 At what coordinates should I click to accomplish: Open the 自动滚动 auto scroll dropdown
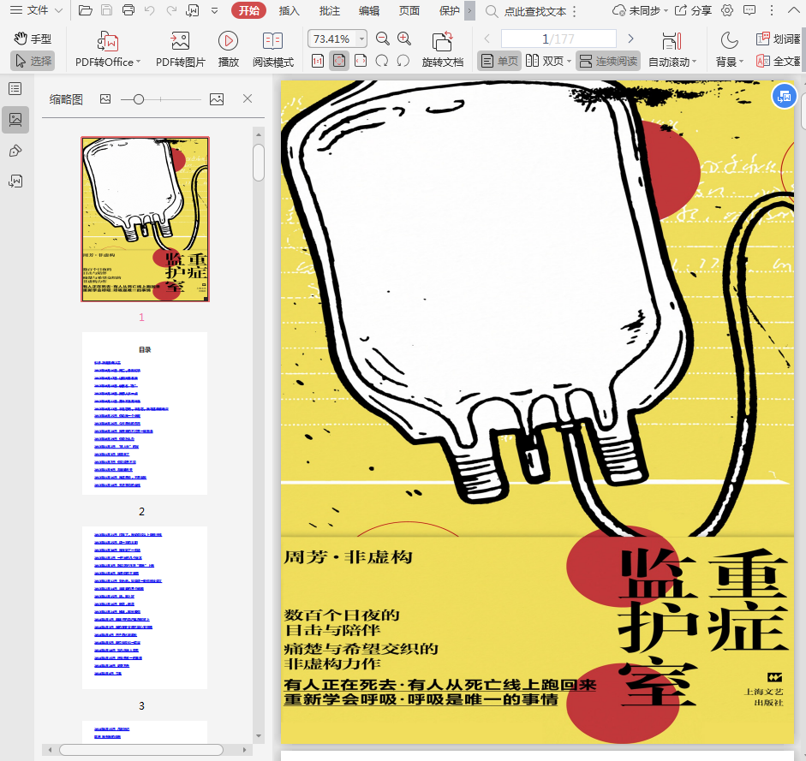[672, 50]
